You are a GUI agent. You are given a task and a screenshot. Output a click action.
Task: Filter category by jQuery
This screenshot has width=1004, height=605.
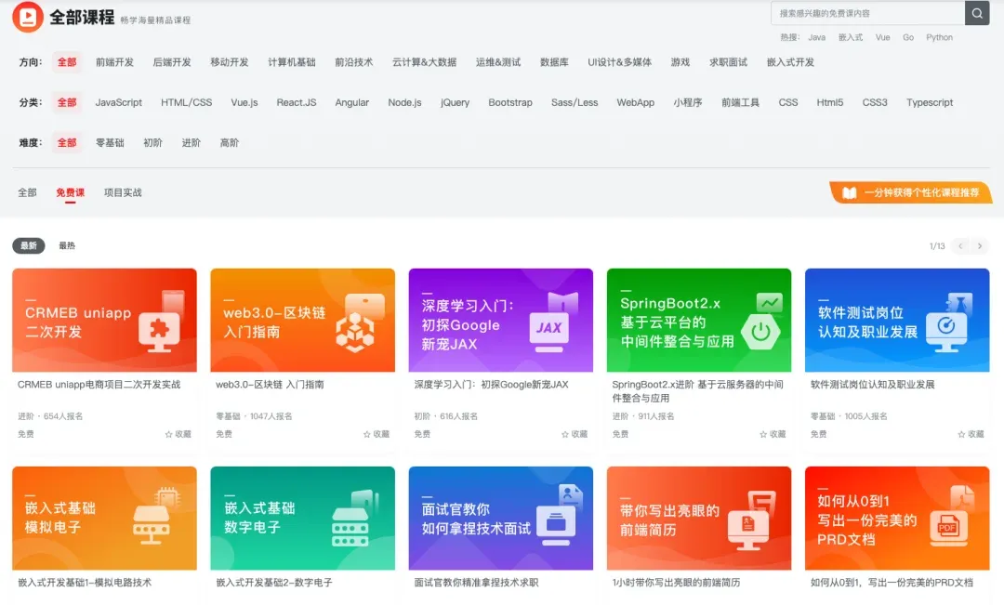point(455,102)
